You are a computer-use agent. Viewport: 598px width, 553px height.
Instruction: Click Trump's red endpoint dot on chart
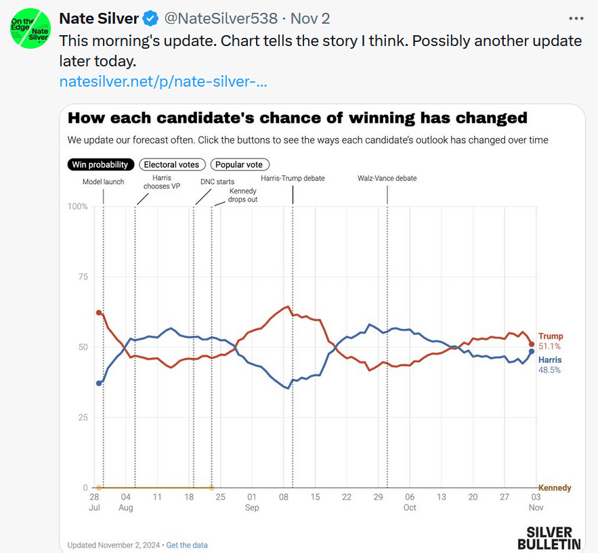[x=532, y=345]
